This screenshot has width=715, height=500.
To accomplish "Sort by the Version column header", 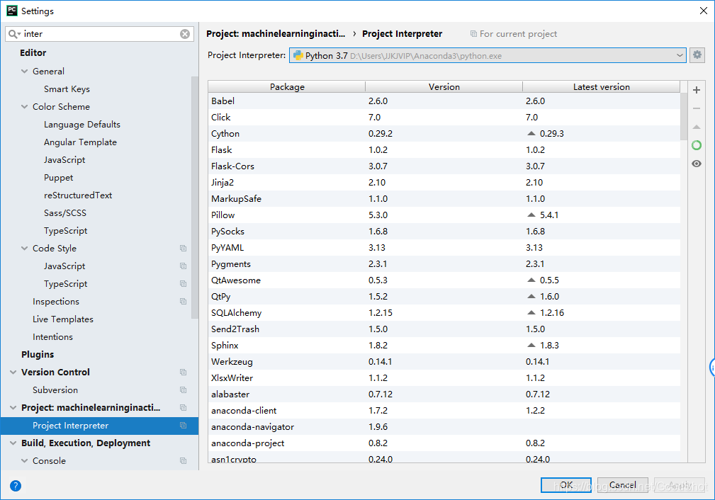I will click(x=444, y=86).
